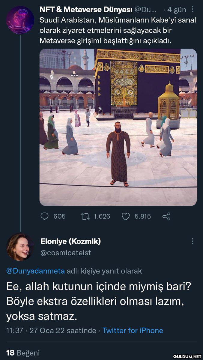The image size is (203, 360).
Task: Open Eloniye (Kozmik) profile picture
Action: pos(20,247)
